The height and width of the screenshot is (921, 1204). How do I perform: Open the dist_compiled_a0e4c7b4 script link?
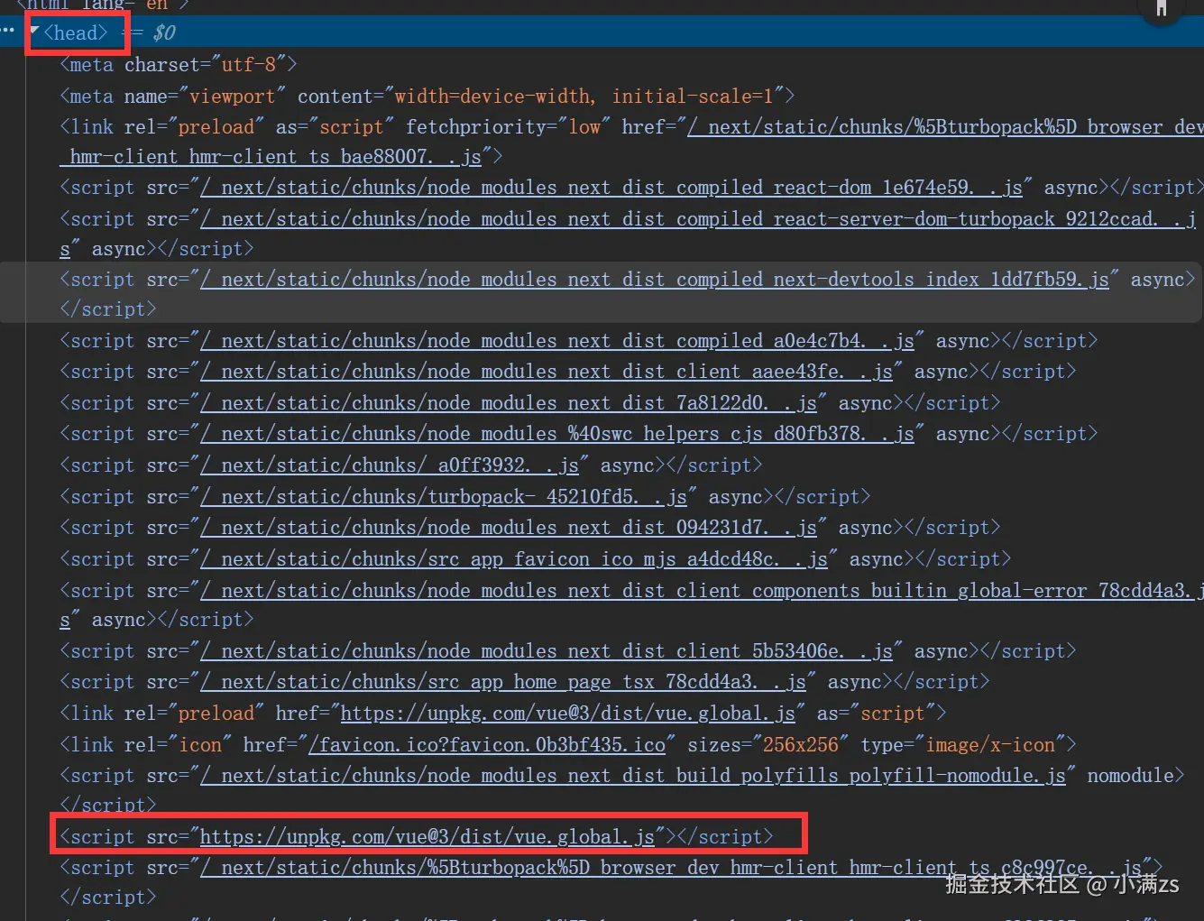click(557, 341)
